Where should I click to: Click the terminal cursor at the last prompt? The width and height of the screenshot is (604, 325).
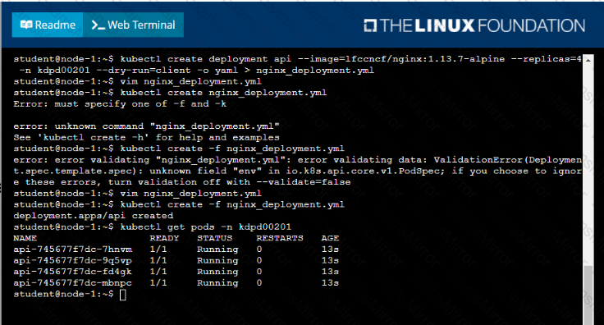(123, 295)
